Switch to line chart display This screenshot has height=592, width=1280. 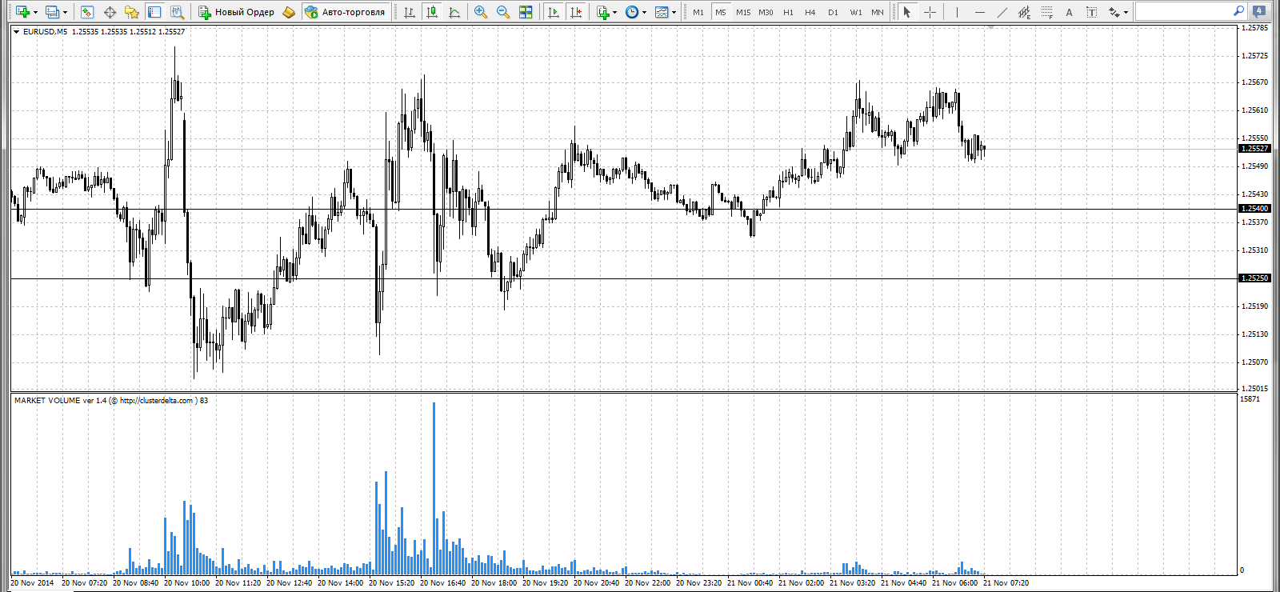point(454,12)
